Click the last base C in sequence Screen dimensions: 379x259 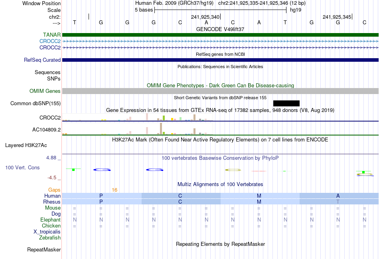tap(365, 22)
